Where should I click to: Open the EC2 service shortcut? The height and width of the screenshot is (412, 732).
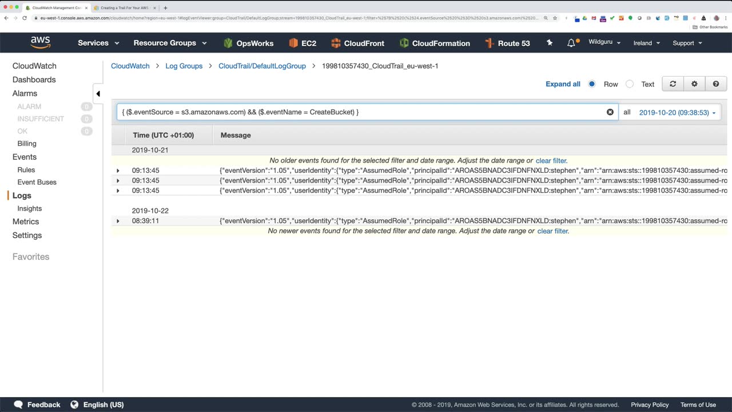click(x=303, y=43)
